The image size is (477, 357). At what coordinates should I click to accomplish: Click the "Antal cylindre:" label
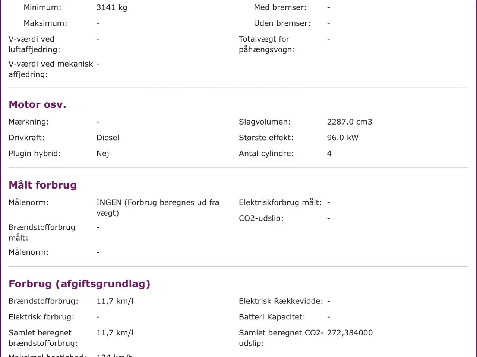266,154
